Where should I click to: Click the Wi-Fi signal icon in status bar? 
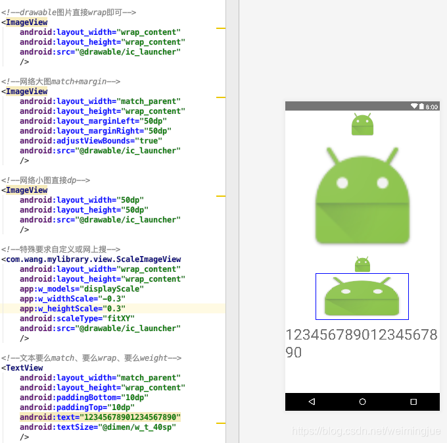[414, 107]
